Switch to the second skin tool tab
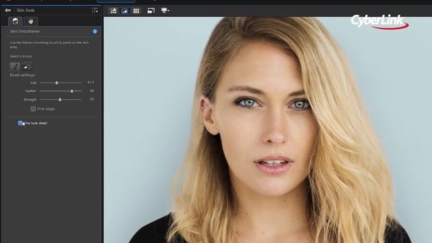The width and height of the screenshot is (432, 243). pyautogui.click(x=30, y=22)
